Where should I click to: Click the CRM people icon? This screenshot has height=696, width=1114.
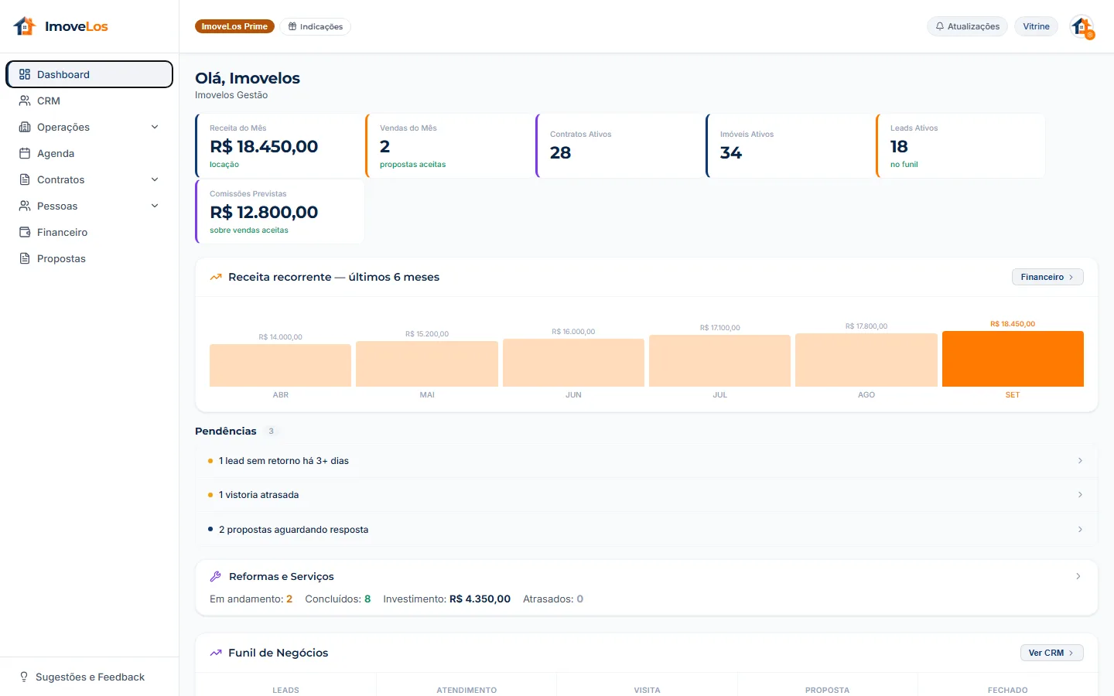(25, 101)
